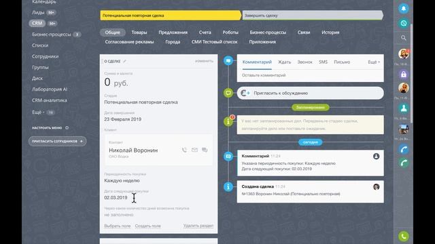The image size is (435, 244).
Task: Open CRM in the left menu
Action: (37, 23)
